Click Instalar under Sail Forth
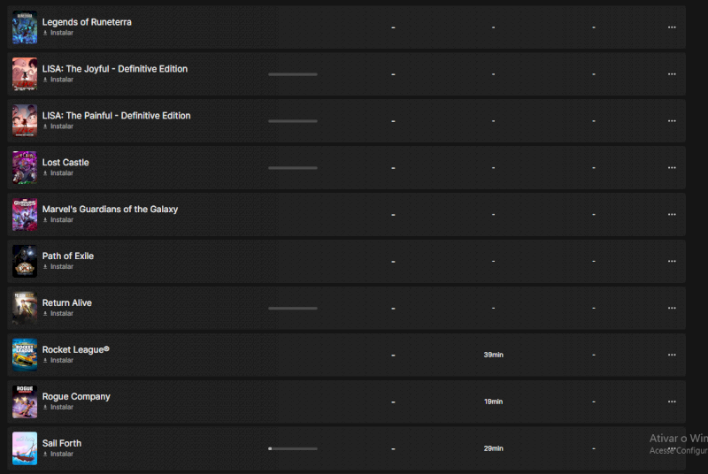Image resolution: width=708 pixels, height=474 pixels. click(x=58, y=454)
